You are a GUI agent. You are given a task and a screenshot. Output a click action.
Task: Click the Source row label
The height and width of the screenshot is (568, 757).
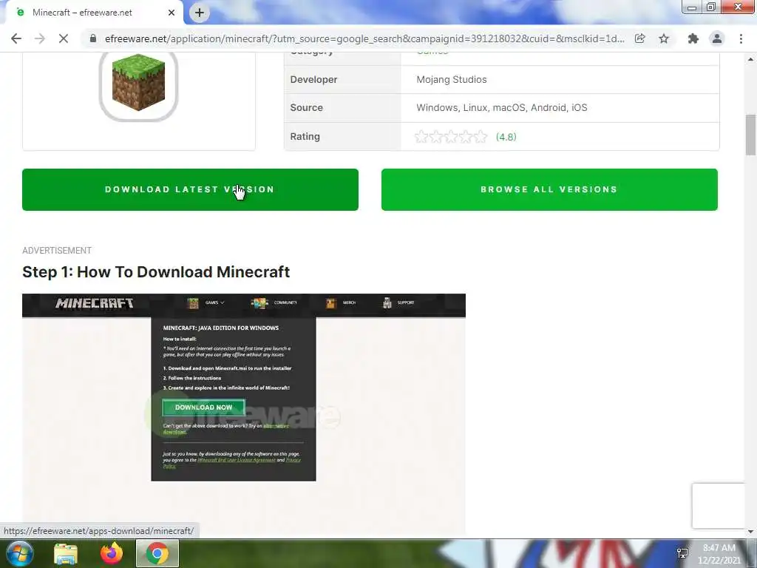307,107
